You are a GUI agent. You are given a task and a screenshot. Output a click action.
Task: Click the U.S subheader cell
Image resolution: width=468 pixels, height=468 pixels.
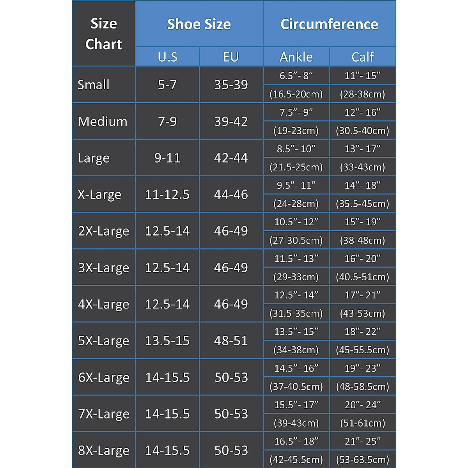tap(167, 57)
